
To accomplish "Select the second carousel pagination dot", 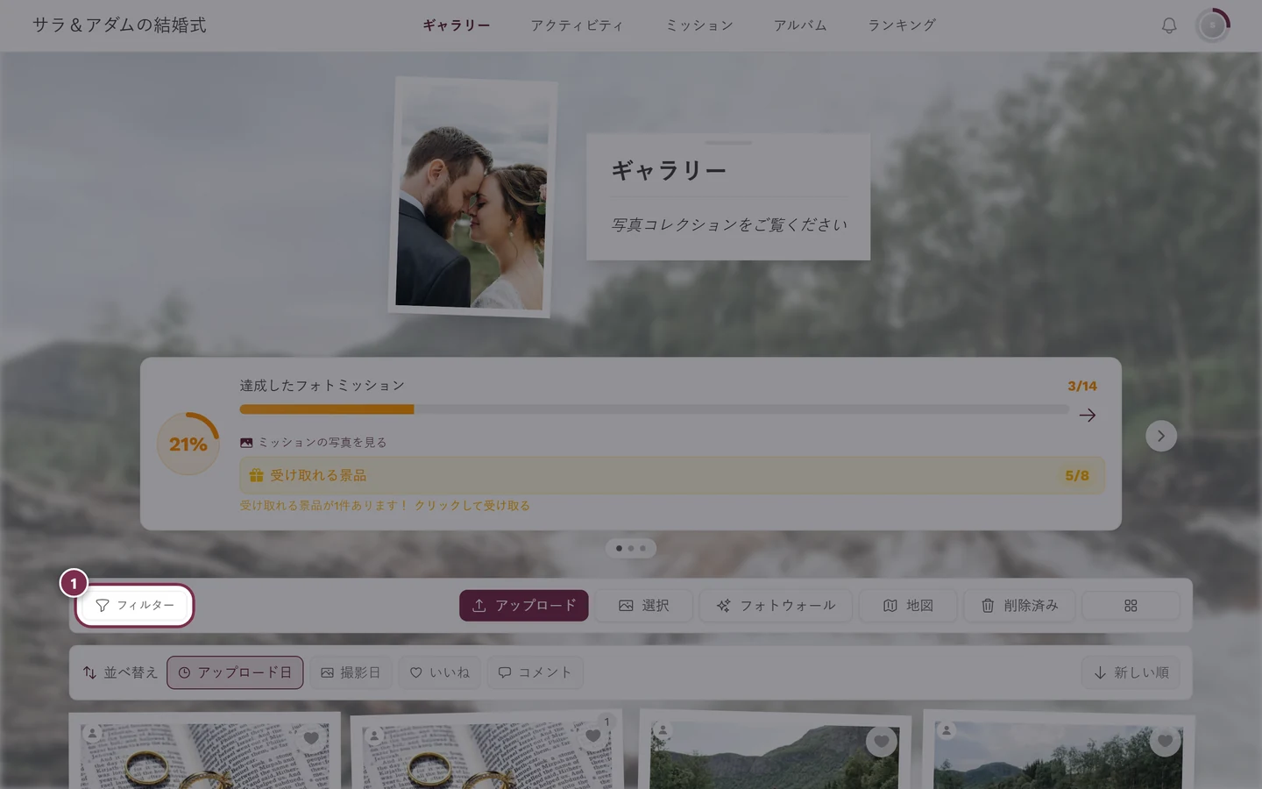I will tap(631, 549).
